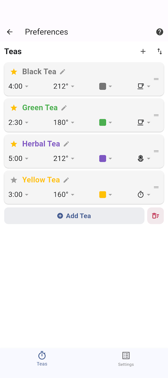Viewport: 168px width, 378px height.
Task: Open Herbal Tea flower icon dropdown
Action: point(144,159)
